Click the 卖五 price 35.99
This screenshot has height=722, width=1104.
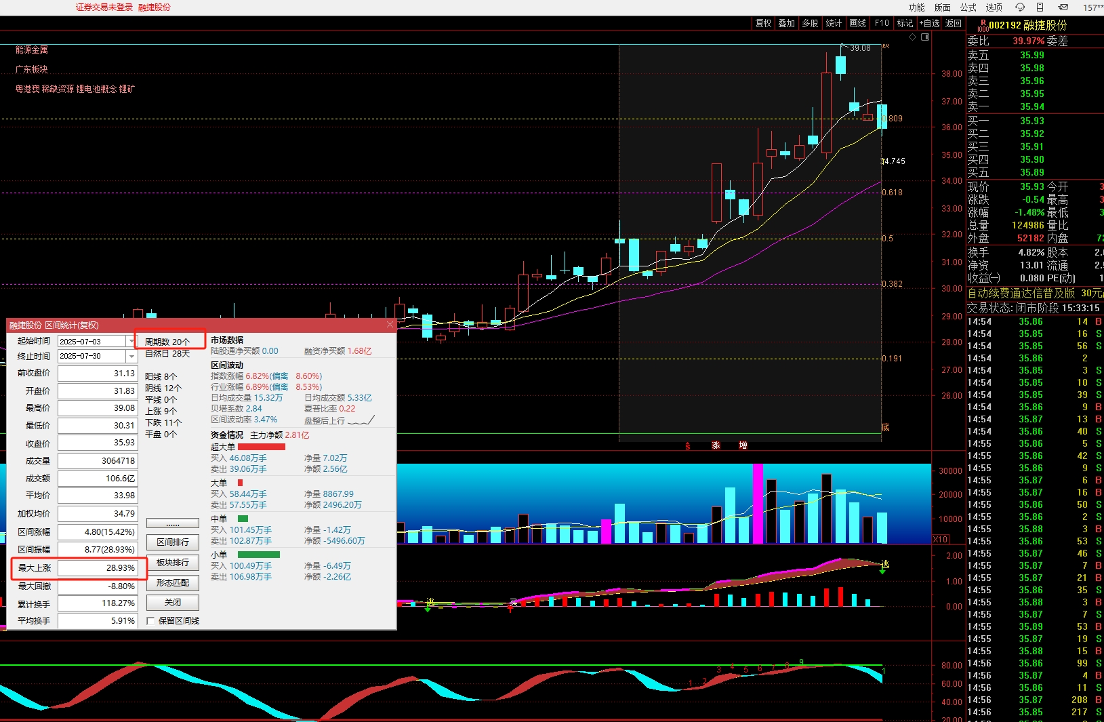click(1032, 55)
